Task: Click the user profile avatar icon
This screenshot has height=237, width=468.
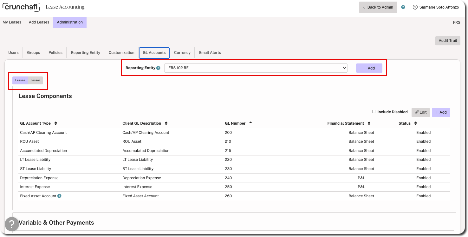Action: click(x=415, y=7)
